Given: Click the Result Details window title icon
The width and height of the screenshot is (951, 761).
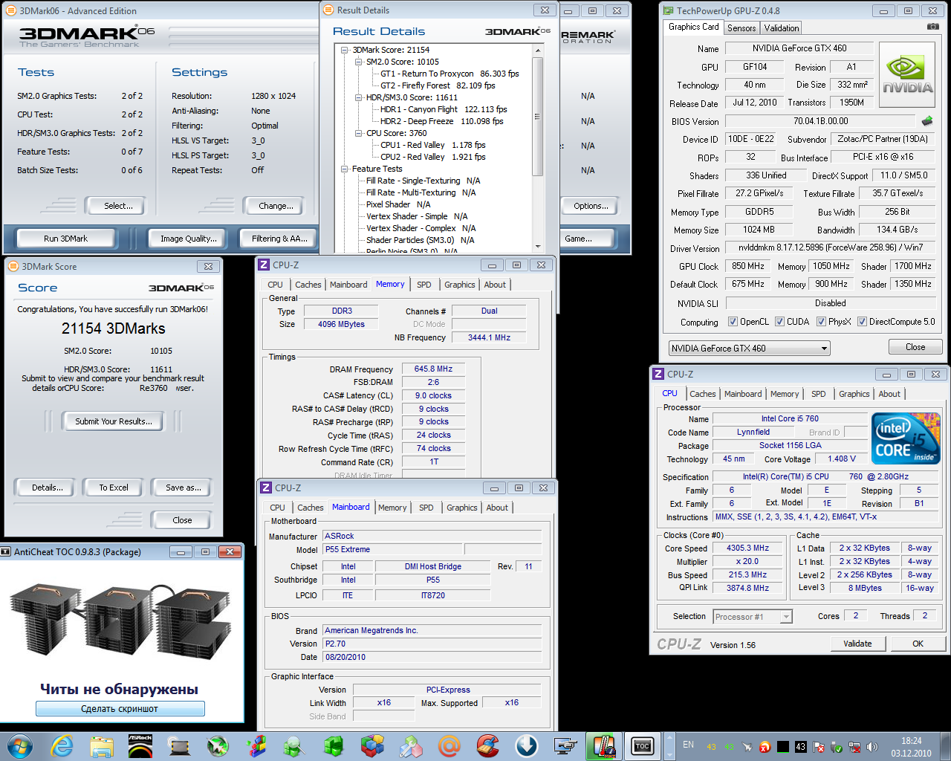Looking at the screenshot, I should coord(328,10).
